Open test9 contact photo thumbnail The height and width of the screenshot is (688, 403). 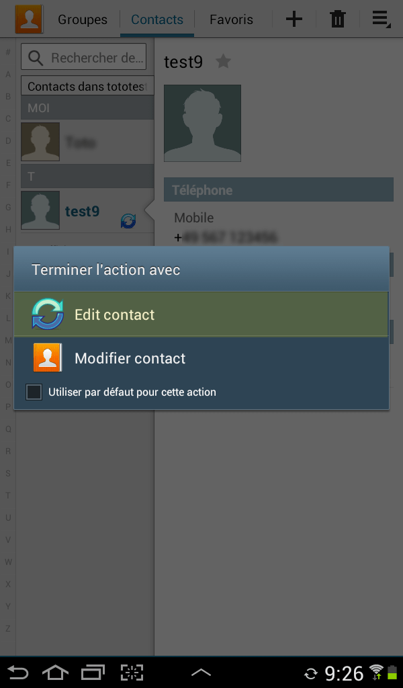[x=40, y=210]
